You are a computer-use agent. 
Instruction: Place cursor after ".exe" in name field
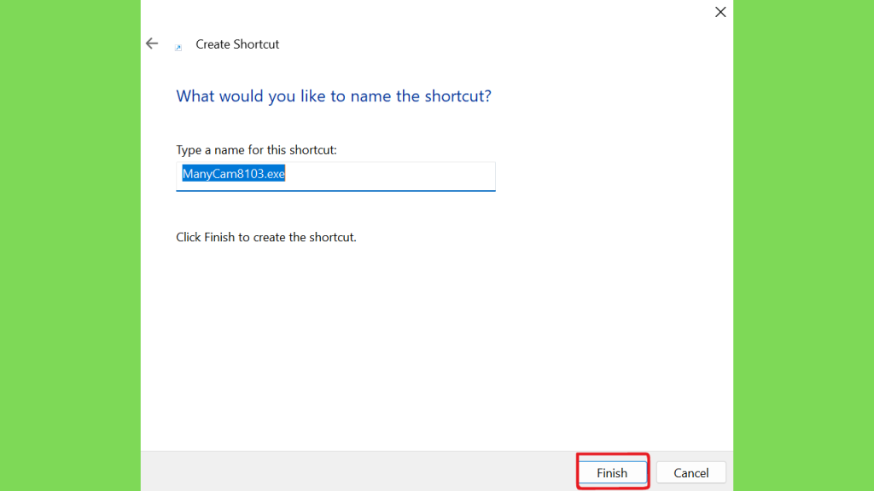[286, 175]
